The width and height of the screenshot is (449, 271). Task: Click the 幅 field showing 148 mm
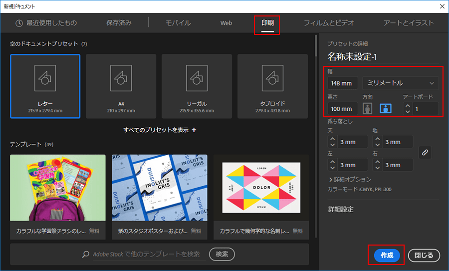click(x=342, y=83)
